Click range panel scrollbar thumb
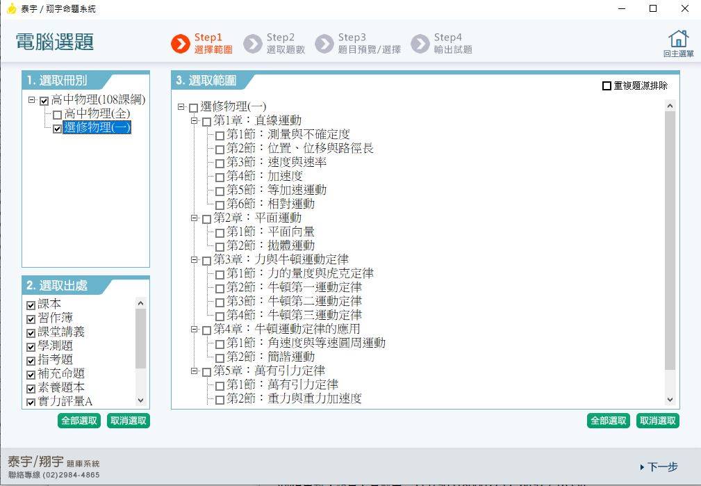 point(670,241)
